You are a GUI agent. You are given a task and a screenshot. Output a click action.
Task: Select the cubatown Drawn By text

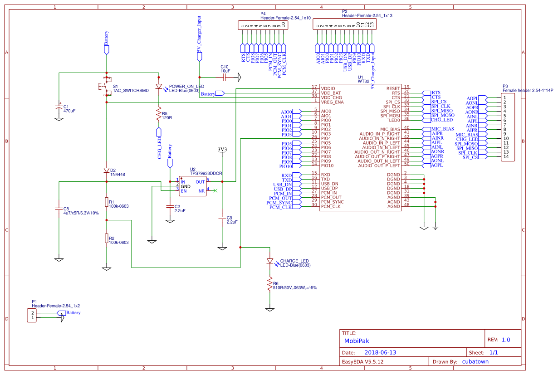[x=475, y=361]
